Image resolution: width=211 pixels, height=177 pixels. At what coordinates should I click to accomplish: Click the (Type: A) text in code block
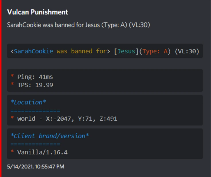point(155,51)
